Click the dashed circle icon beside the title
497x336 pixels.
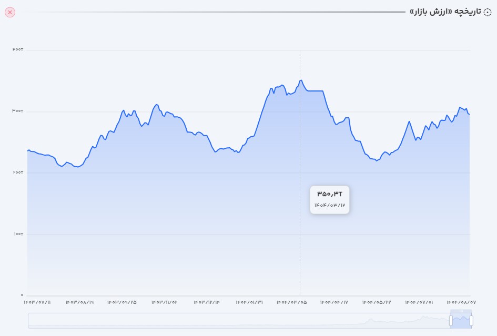pos(487,12)
